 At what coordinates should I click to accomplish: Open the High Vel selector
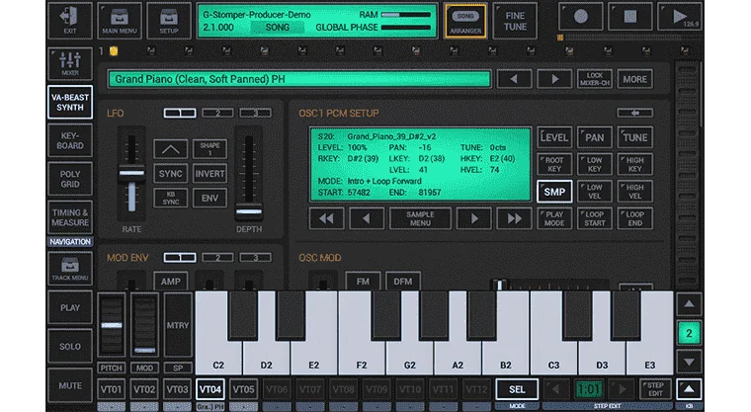(x=635, y=192)
